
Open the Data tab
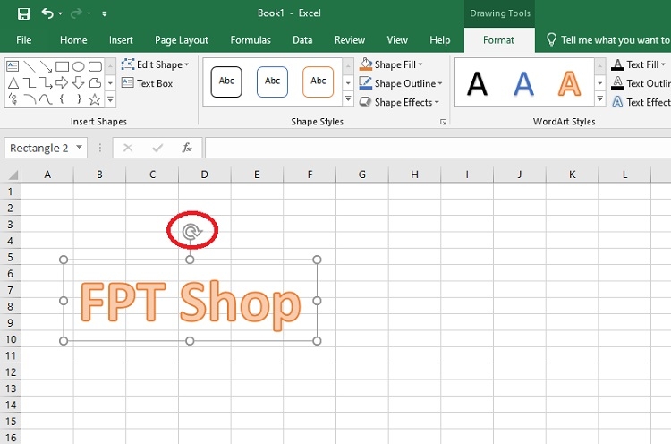point(302,40)
